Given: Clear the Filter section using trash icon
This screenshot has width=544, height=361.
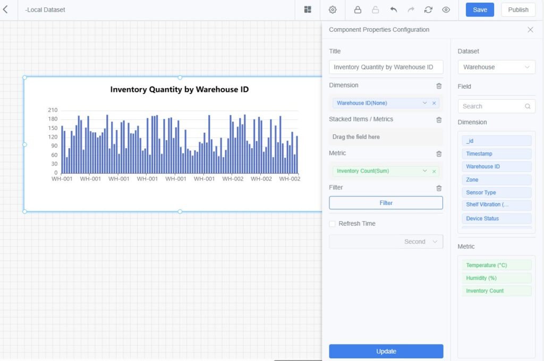Looking at the screenshot, I should click(x=439, y=188).
